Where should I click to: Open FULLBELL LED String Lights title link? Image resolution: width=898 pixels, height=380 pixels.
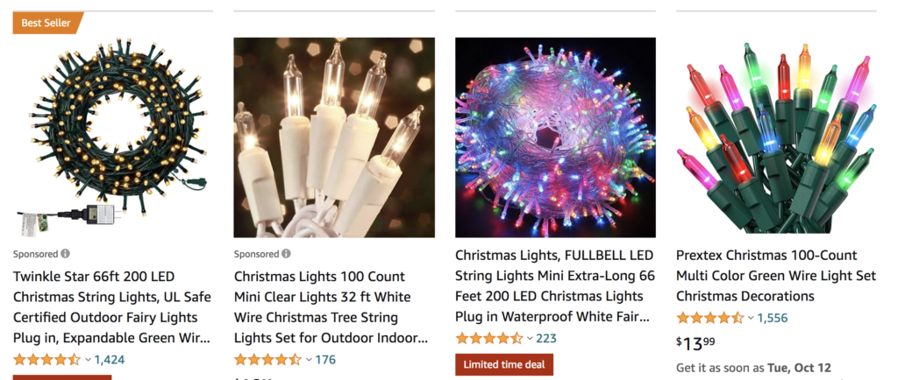tap(554, 285)
